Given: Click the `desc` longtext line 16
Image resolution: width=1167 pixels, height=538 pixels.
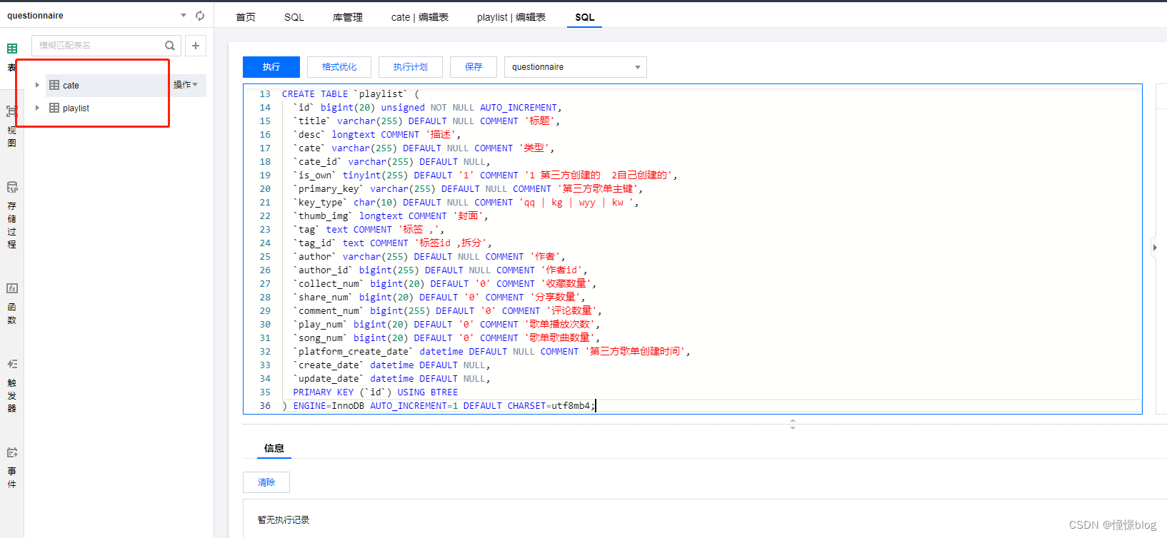Looking at the screenshot, I should [377, 135].
